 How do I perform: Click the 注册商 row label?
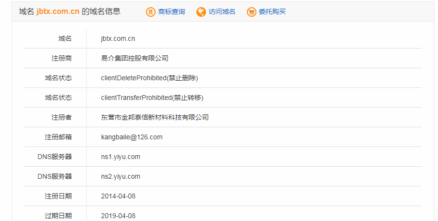tap(62, 58)
